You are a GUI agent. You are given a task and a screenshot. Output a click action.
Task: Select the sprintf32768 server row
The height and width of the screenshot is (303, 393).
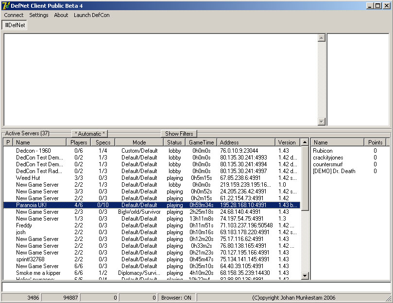tap(152, 259)
